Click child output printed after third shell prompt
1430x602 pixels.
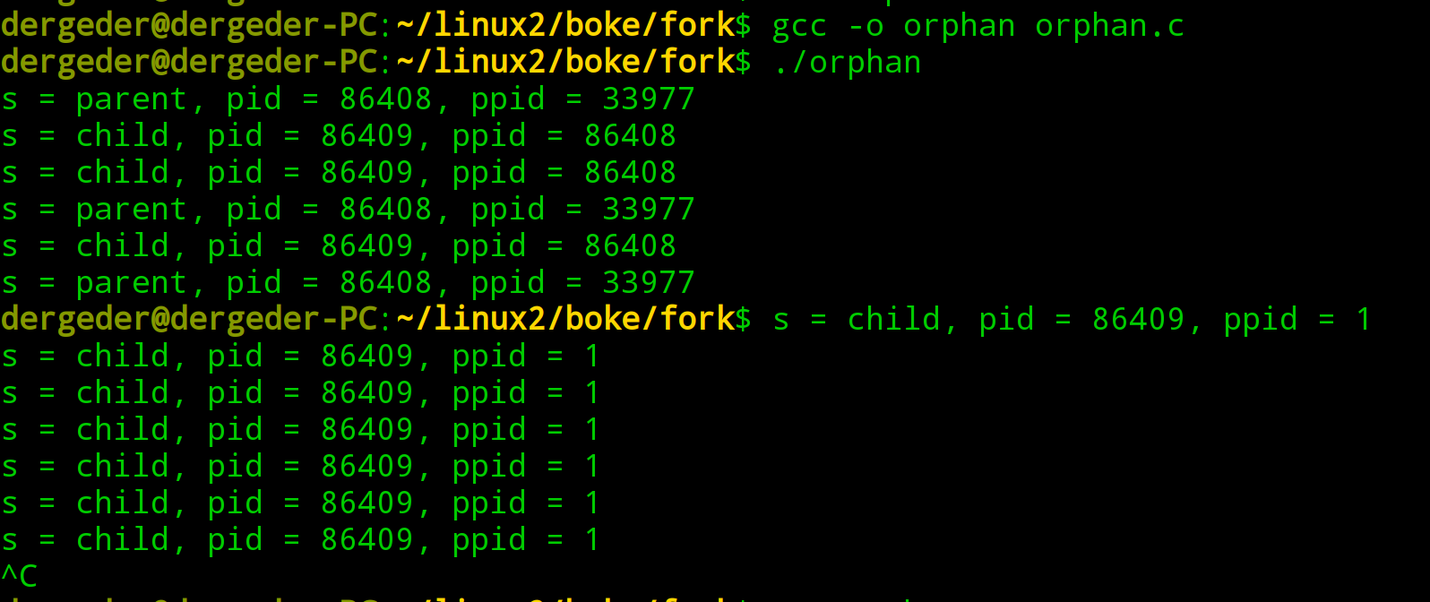[1072, 320]
